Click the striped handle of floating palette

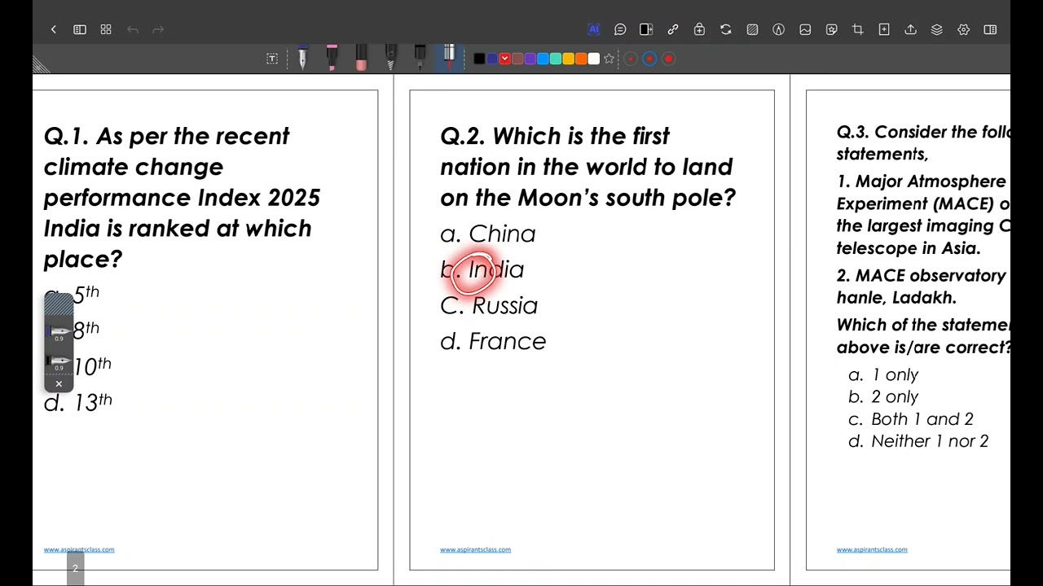click(x=59, y=305)
